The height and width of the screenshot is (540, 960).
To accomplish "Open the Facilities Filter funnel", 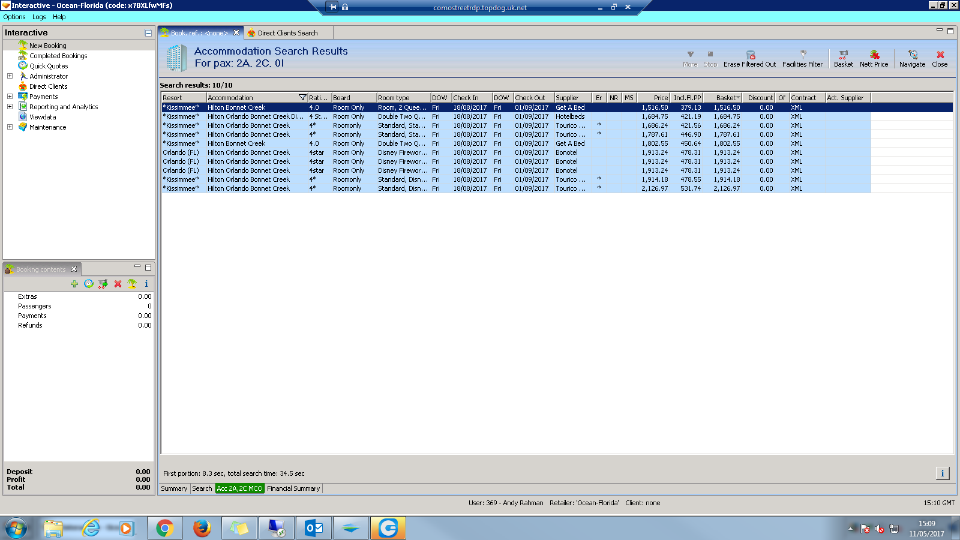I will click(x=802, y=59).
